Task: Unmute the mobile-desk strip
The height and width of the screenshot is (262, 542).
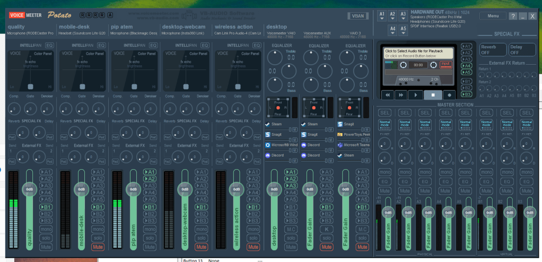Action: [x=98, y=247]
